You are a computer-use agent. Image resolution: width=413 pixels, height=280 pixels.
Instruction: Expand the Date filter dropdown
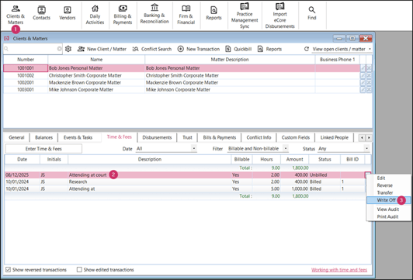coord(194,148)
